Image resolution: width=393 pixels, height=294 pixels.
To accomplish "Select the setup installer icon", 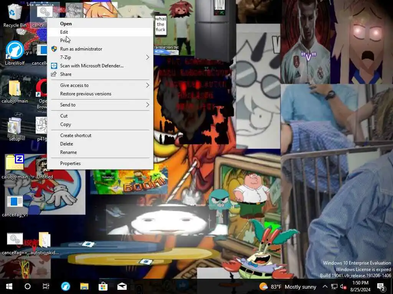I will click(x=15, y=129).
